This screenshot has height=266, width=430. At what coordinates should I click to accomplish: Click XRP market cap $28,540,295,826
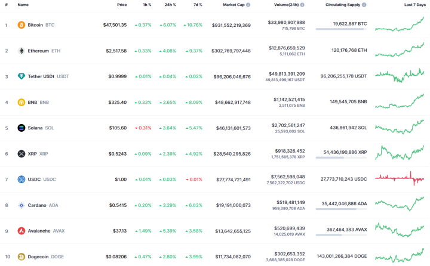point(232,154)
